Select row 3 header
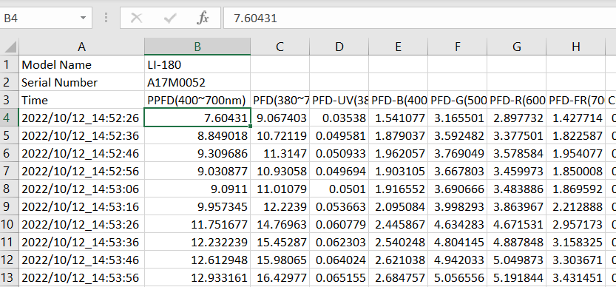616x287 pixels. [x=9, y=100]
